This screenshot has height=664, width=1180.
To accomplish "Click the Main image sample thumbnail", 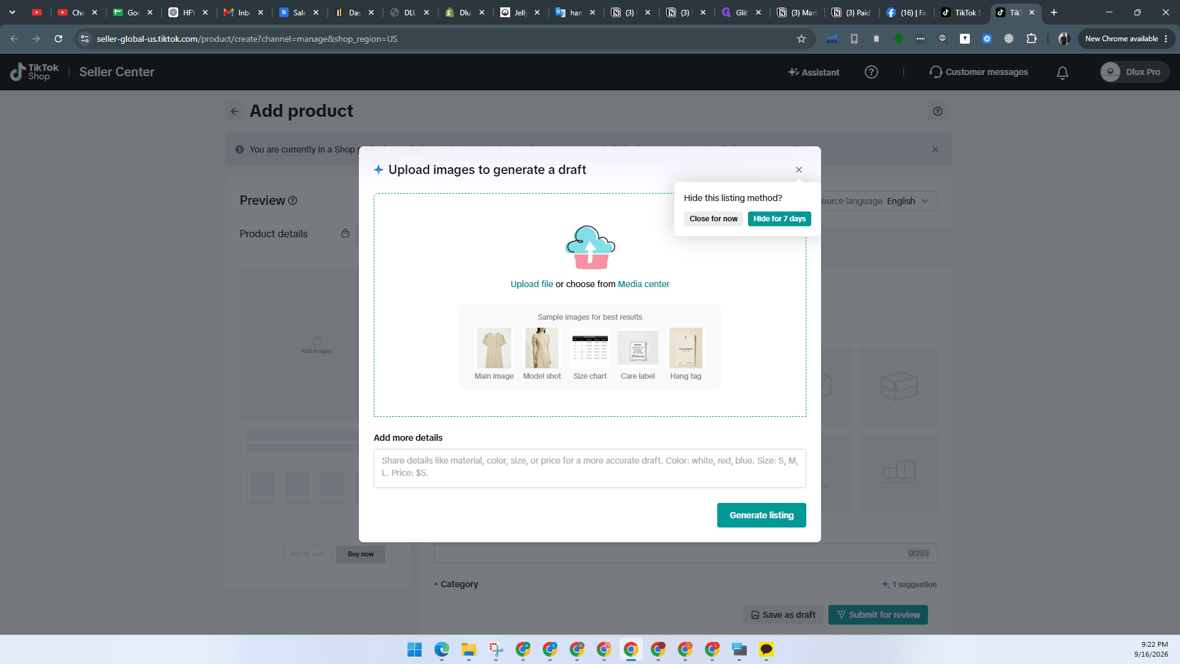I will click(x=494, y=348).
